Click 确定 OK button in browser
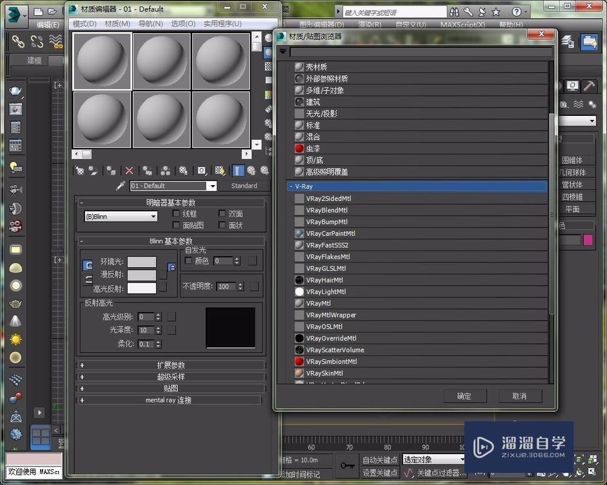Image resolution: width=607 pixels, height=485 pixels. coord(464,396)
